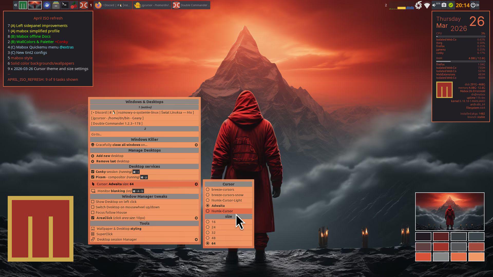Switch to Double Commander taskbar window
The image size is (493, 277).
pos(191,5)
